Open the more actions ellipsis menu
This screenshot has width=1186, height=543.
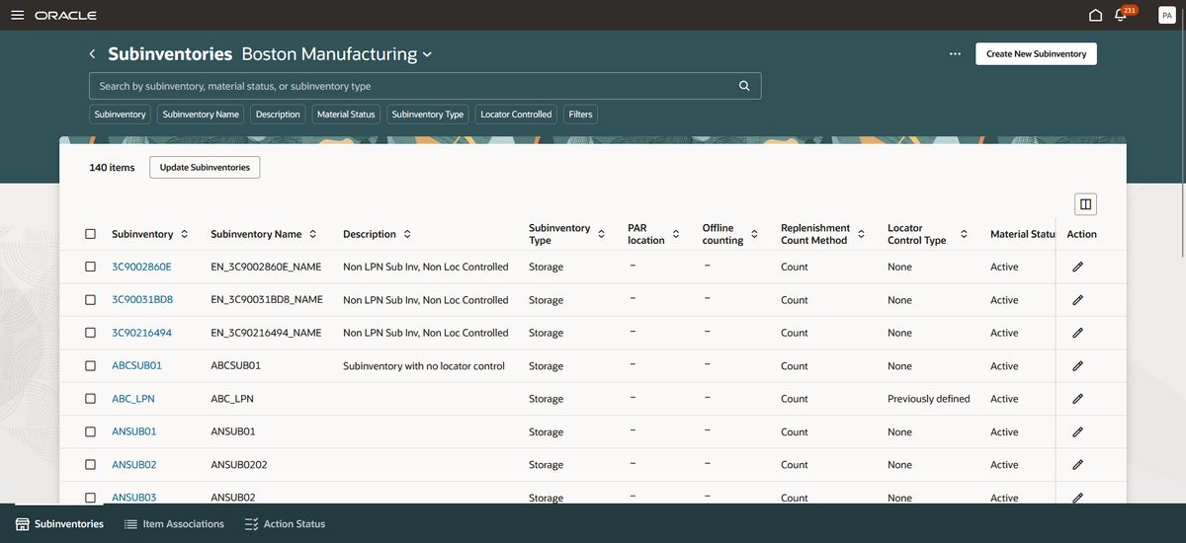click(x=955, y=54)
